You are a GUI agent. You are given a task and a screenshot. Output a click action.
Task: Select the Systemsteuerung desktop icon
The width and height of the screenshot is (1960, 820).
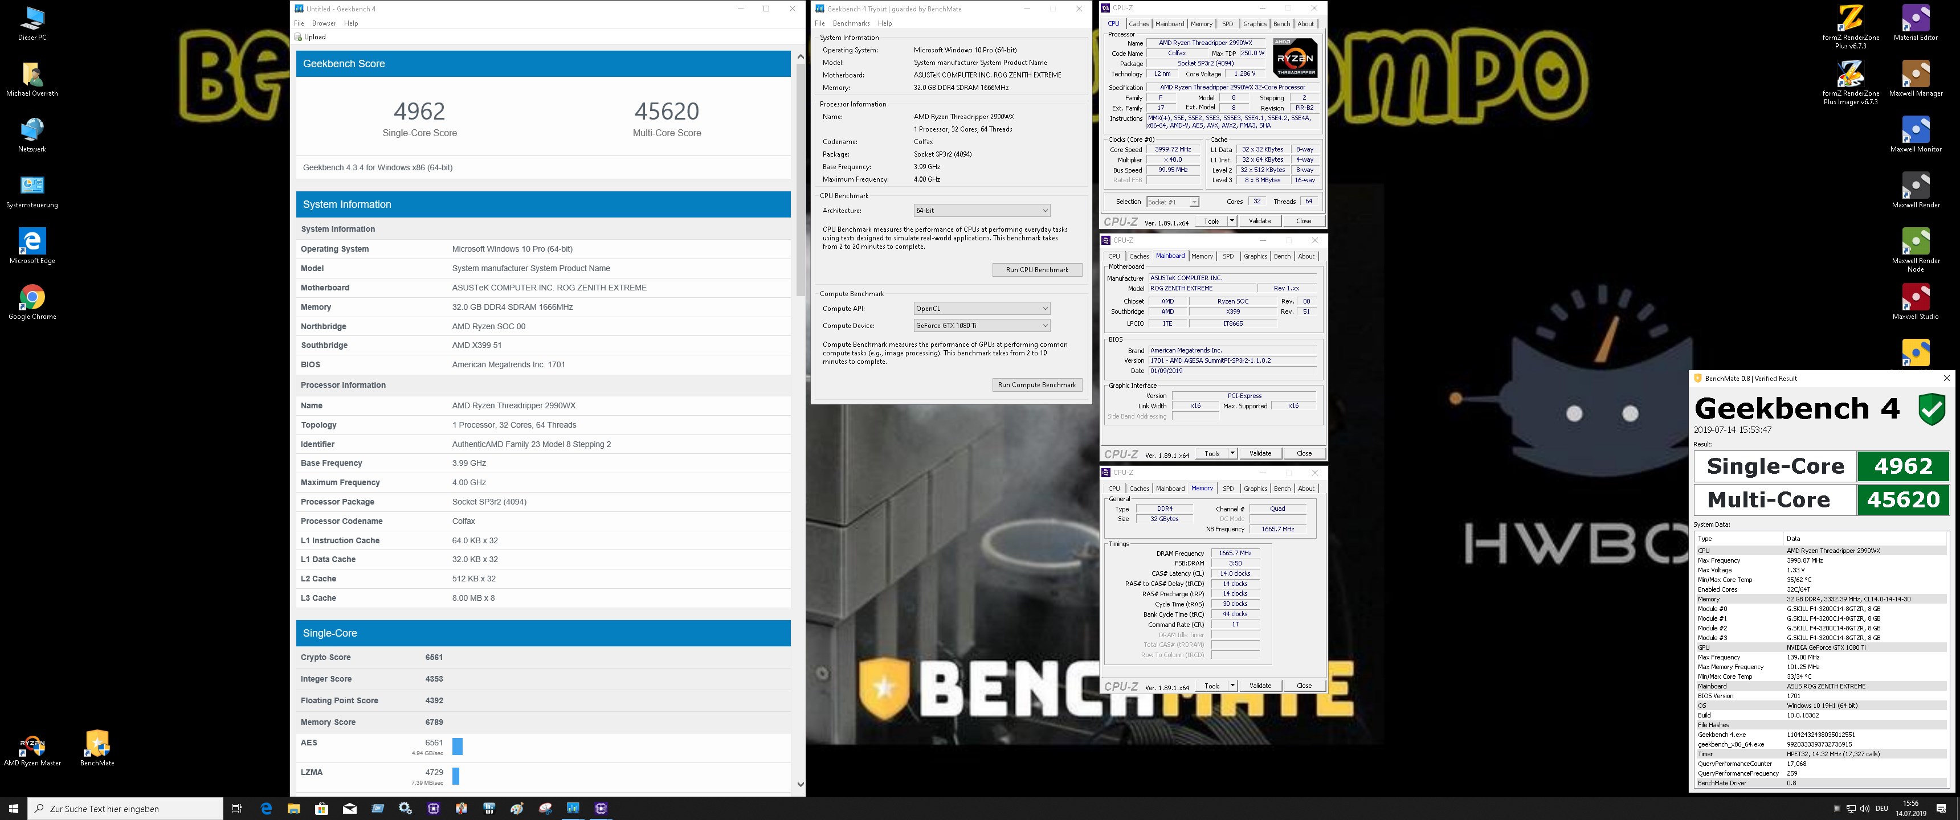32,191
